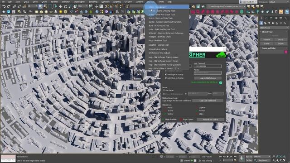Viewport: 290px width, 163px height.
Task: Click the pink object color swatch
Action: [x=286, y=52]
